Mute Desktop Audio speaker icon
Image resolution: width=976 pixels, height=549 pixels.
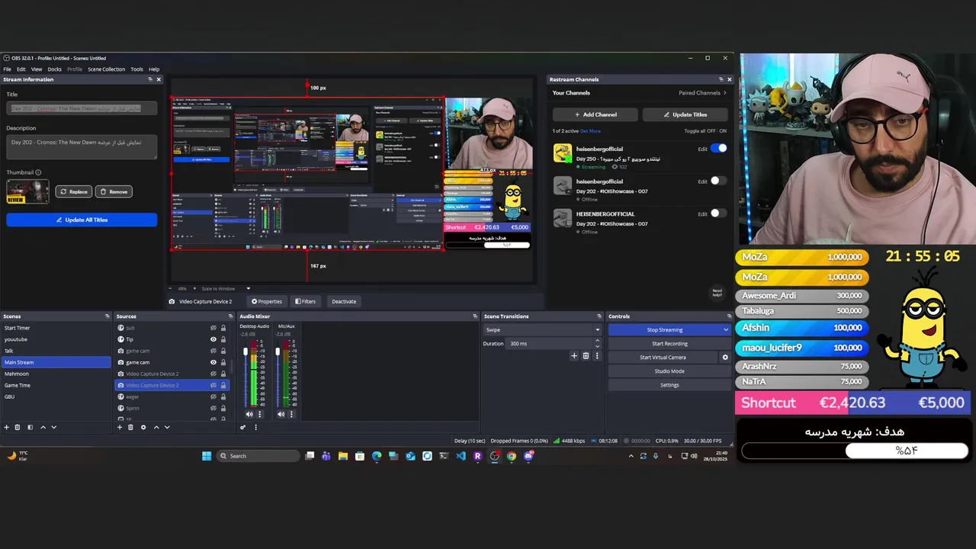tap(249, 414)
